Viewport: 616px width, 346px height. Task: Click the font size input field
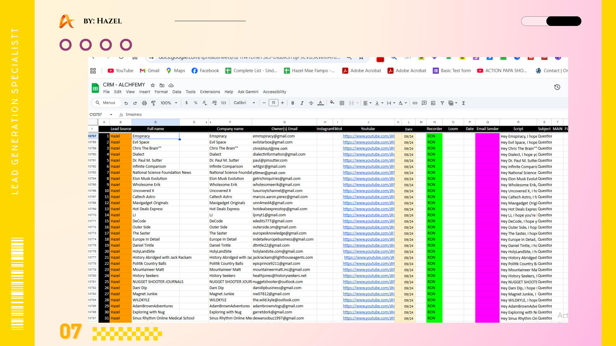coord(273,103)
